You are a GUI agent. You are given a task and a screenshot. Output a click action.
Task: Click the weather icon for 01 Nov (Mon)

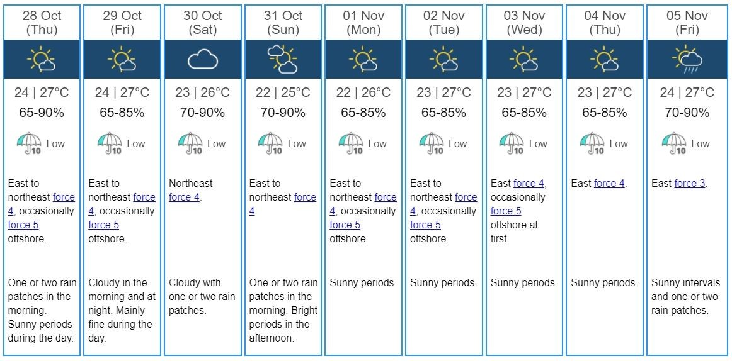coord(363,59)
